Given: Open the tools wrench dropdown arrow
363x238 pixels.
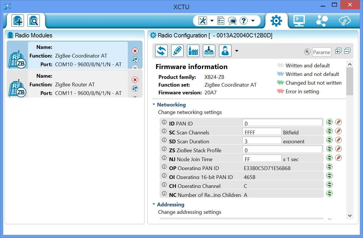Looking at the screenshot, I should click(x=212, y=21).
